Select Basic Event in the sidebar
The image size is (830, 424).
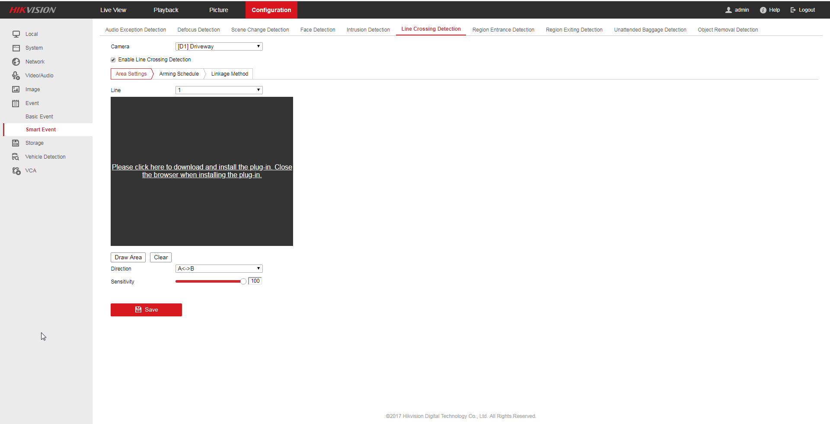39,117
